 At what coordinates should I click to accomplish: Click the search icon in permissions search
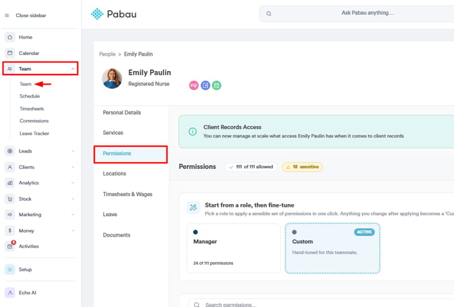click(197, 305)
